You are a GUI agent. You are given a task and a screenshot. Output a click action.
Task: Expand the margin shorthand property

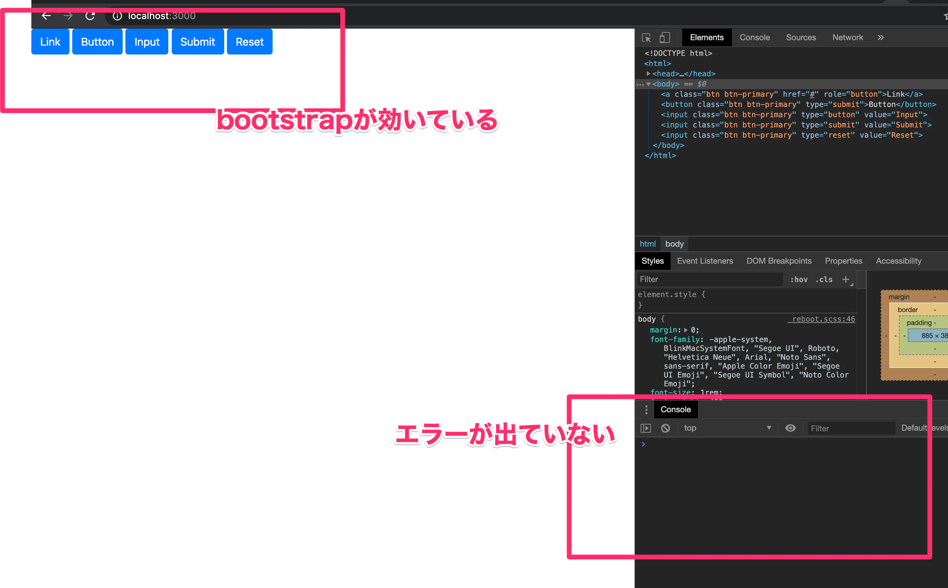point(686,330)
